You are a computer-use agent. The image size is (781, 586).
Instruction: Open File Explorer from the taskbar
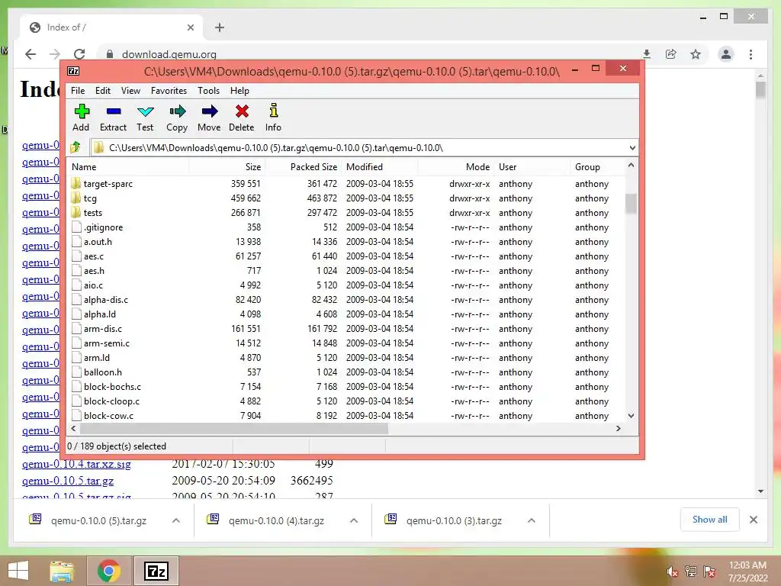[x=62, y=571]
